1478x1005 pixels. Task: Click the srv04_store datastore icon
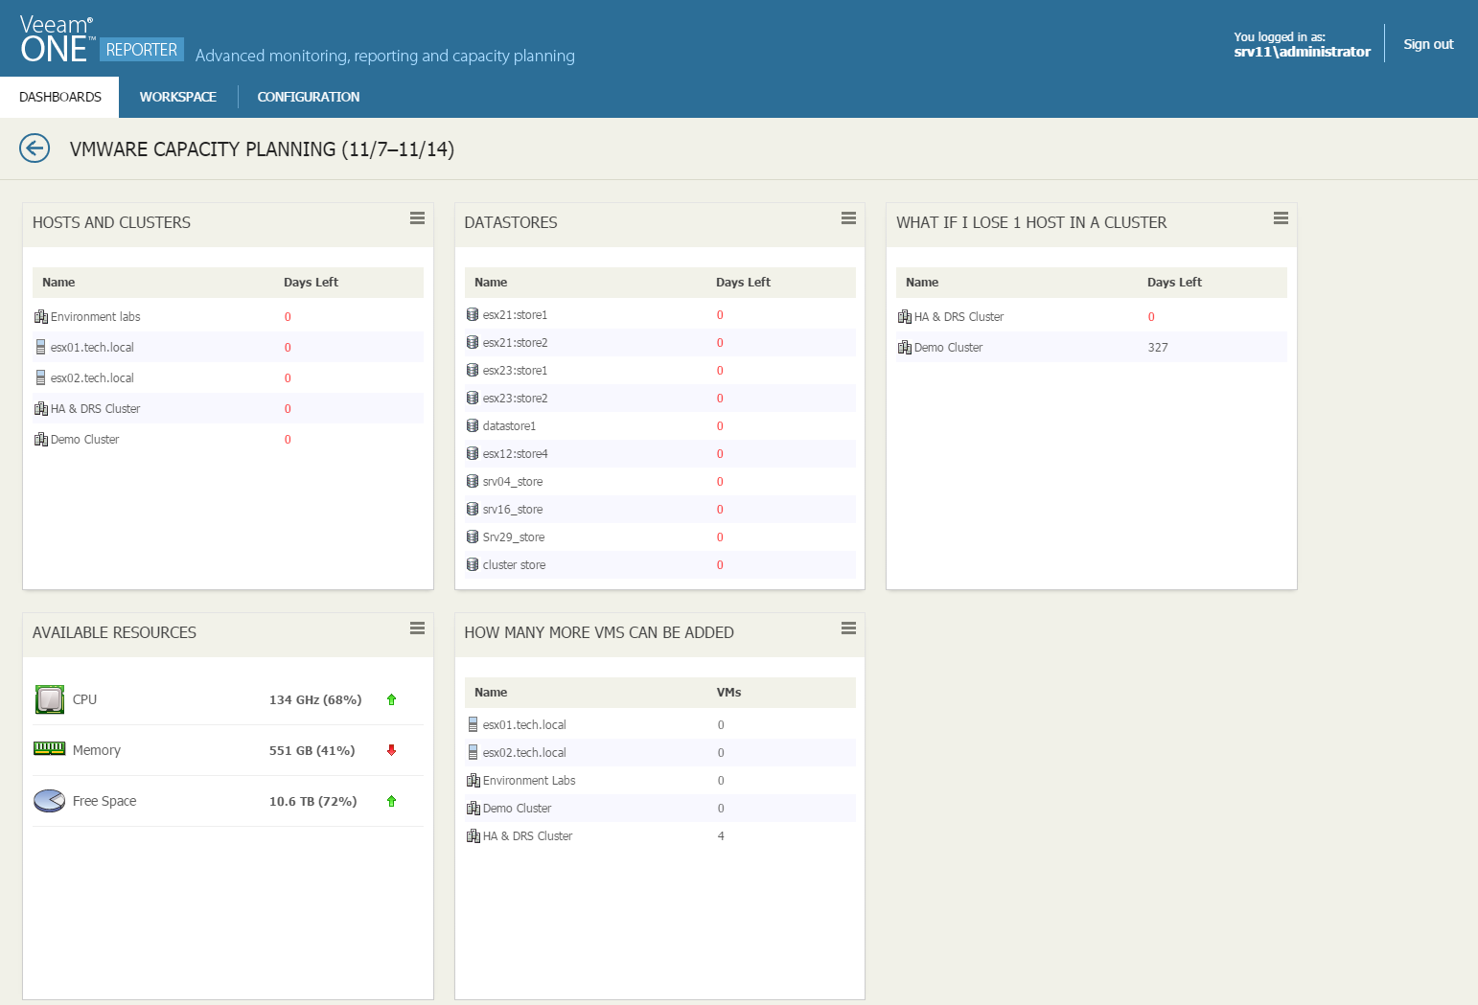click(x=473, y=481)
